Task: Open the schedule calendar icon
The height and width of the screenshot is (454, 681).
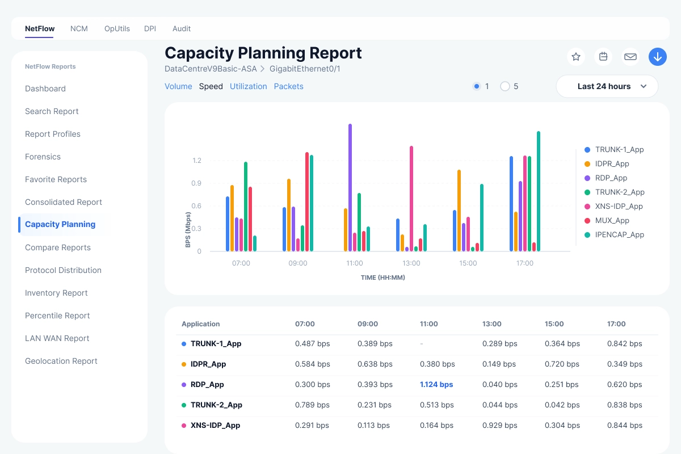Action: [603, 57]
